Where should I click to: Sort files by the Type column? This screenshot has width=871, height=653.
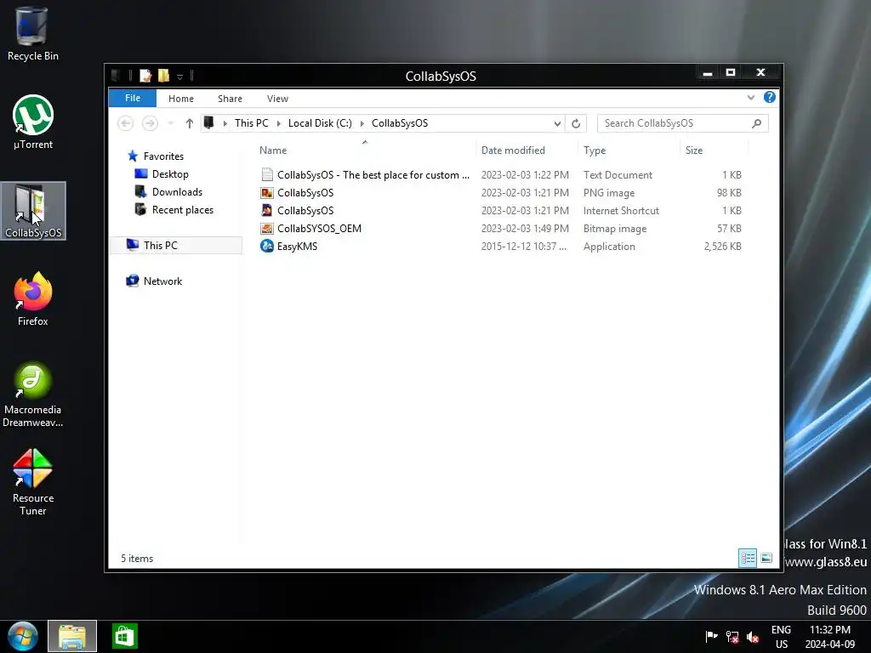tap(629, 150)
